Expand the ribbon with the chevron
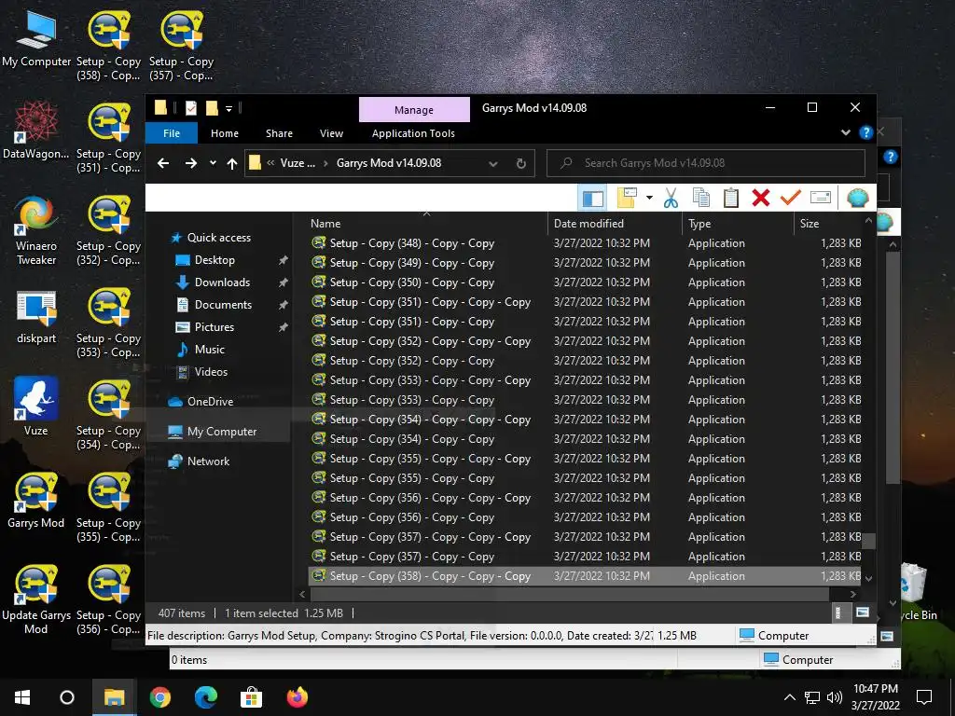Viewport: 955px width, 716px height. pyautogui.click(x=845, y=132)
